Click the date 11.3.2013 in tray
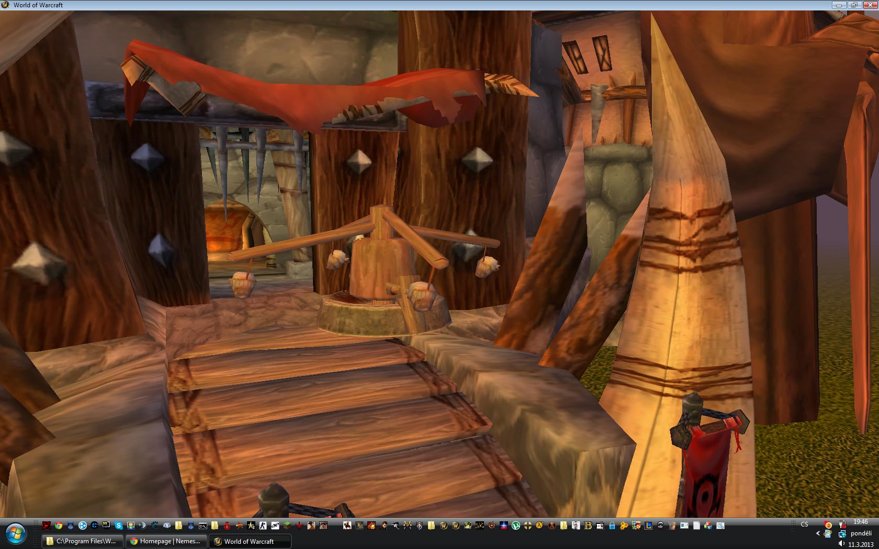 [861, 544]
